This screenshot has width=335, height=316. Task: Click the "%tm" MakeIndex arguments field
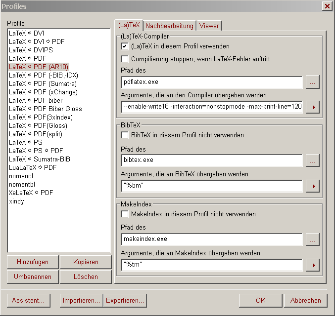(x=211, y=265)
